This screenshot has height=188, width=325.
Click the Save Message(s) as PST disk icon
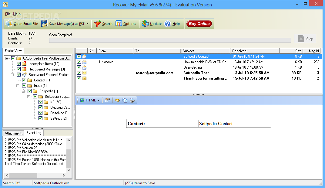point(44,24)
